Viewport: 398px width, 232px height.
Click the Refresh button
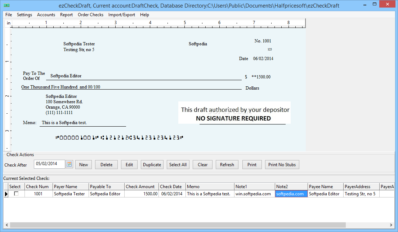(227, 164)
